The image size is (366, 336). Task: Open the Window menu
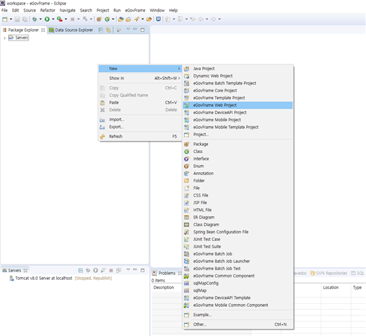pos(157,10)
